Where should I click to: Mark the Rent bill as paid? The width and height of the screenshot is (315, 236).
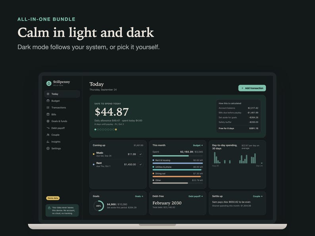[x=140, y=164]
